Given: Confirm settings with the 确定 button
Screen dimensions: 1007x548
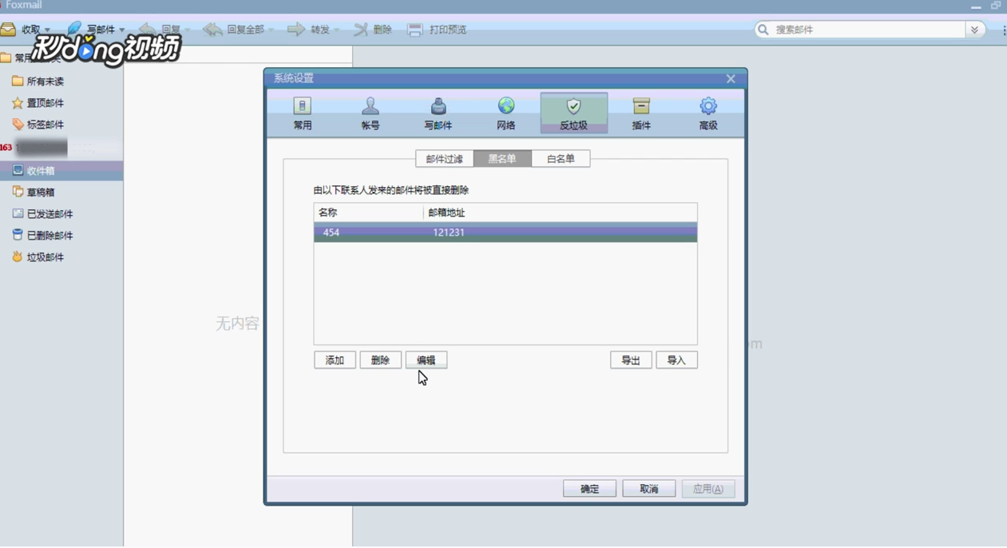Looking at the screenshot, I should click(x=589, y=488).
